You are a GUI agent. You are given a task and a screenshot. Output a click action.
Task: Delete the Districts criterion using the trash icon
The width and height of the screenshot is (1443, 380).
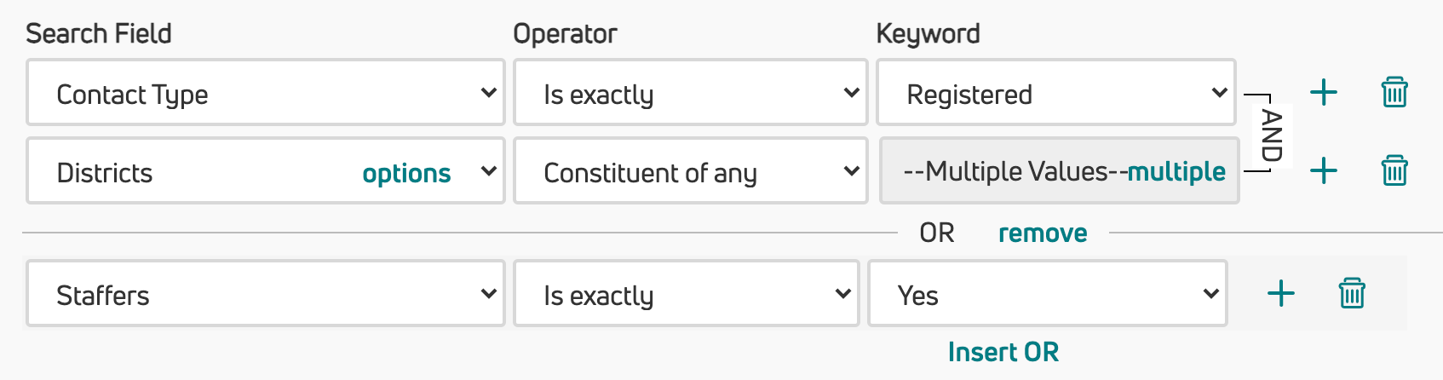pyautogui.click(x=1394, y=170)
